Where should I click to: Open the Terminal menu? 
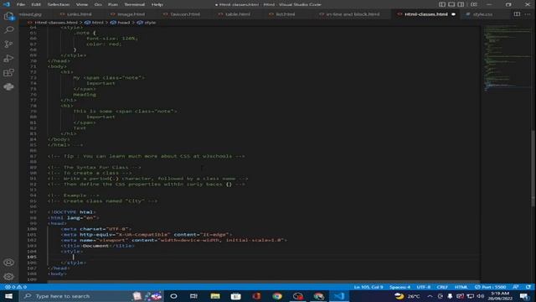click(134, 4)
